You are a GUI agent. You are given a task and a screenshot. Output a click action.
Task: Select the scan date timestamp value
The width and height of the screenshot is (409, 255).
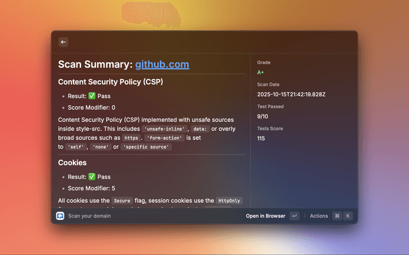click(x=291, y=94)
